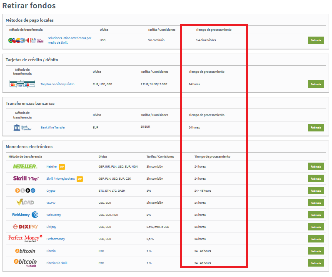
Task: Click the Neteller logo icon
Action: coord(25,166)
